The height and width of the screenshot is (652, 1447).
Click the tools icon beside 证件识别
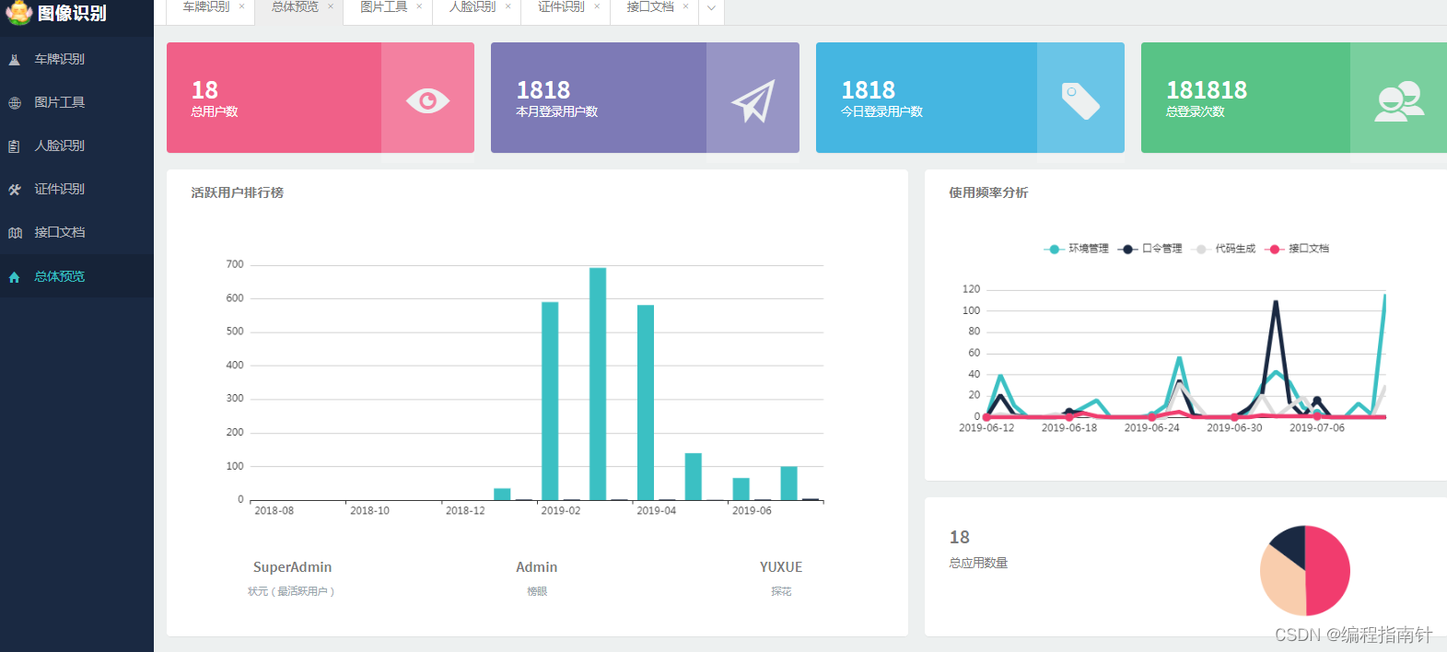[x=15, y=190]
